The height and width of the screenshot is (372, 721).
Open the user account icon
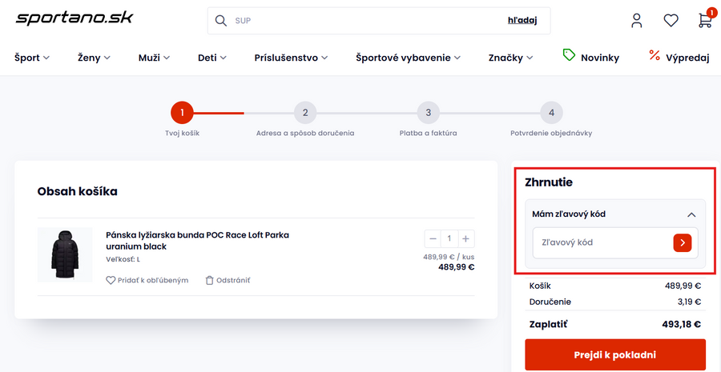click(637, 21)
